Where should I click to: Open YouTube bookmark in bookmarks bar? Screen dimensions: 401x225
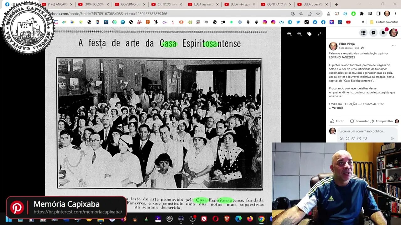pyautogui.click(x=348, y=22)
